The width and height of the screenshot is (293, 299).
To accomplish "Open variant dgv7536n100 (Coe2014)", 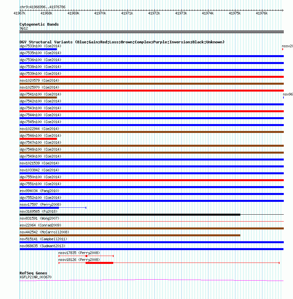I will pos(40,60).
